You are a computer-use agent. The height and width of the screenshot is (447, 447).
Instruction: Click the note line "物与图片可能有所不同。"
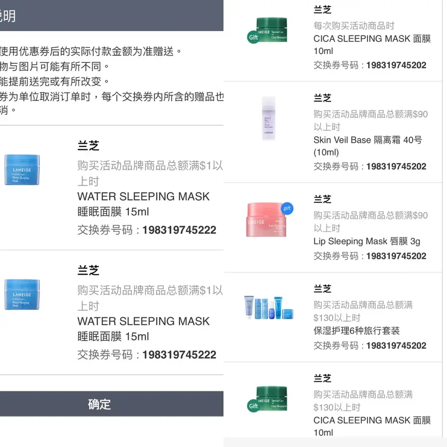tap(55, 67)
